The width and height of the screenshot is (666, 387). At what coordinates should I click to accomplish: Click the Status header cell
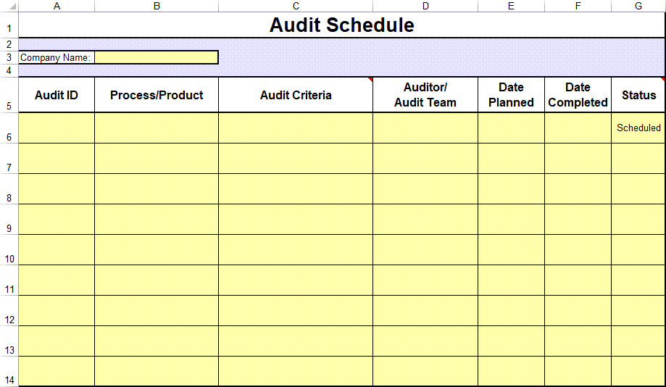click(x=638, y=95)
